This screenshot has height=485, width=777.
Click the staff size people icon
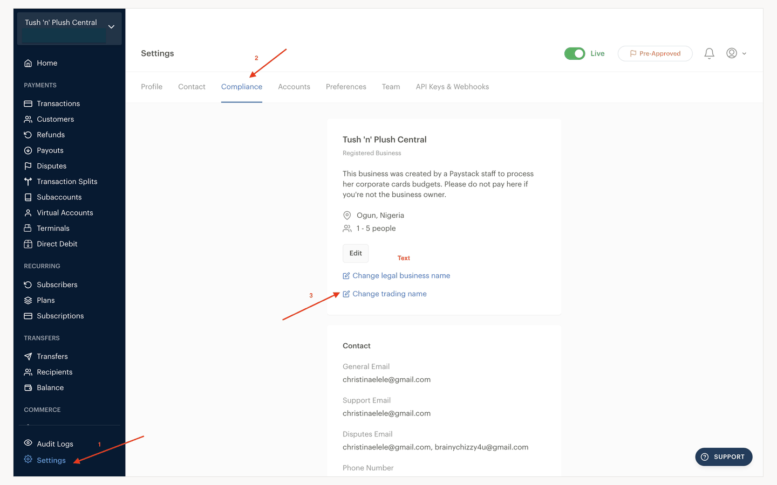[x=347, y=228]
